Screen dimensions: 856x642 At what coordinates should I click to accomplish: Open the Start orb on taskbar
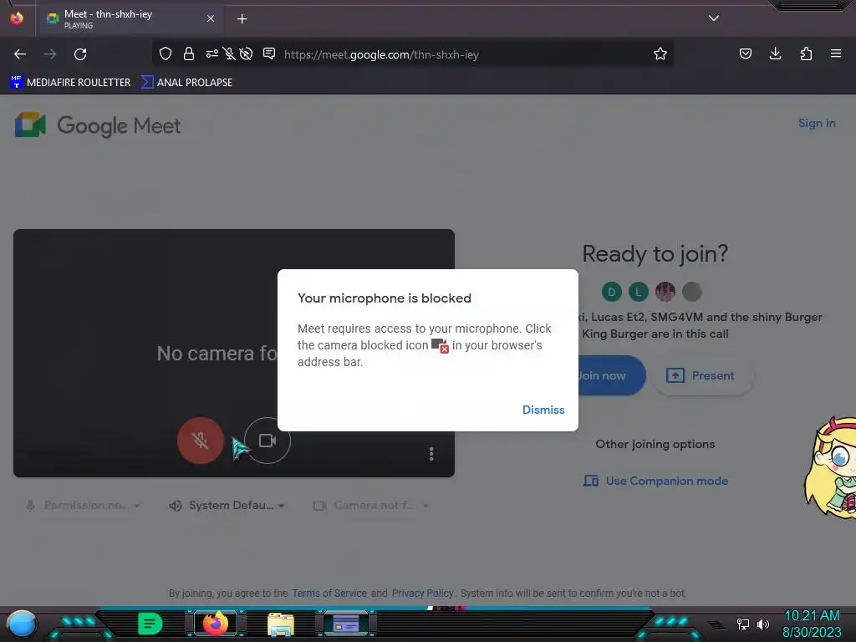pos(21,624)
